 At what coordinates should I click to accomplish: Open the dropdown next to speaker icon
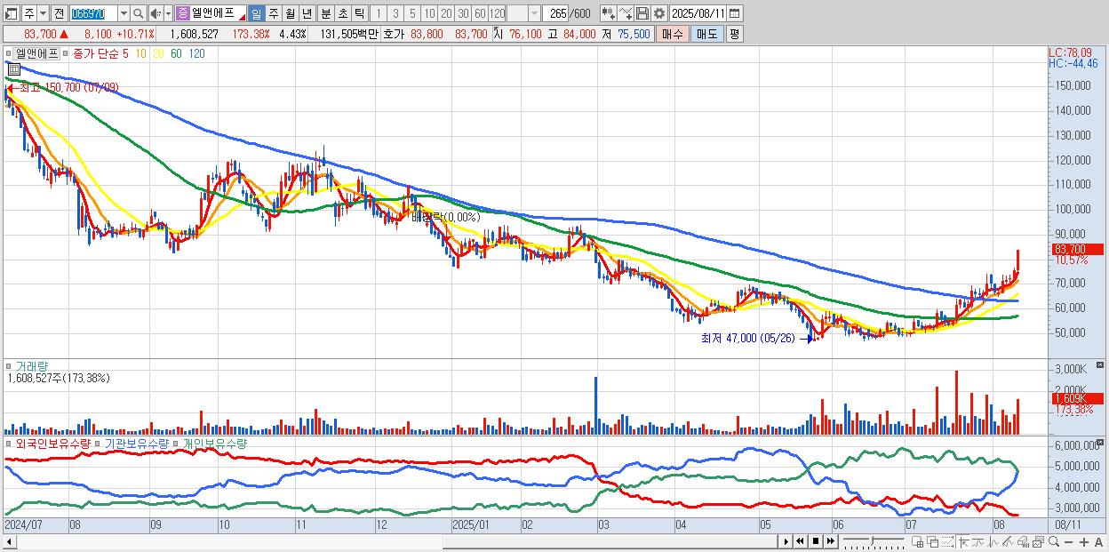coord(168,13)
